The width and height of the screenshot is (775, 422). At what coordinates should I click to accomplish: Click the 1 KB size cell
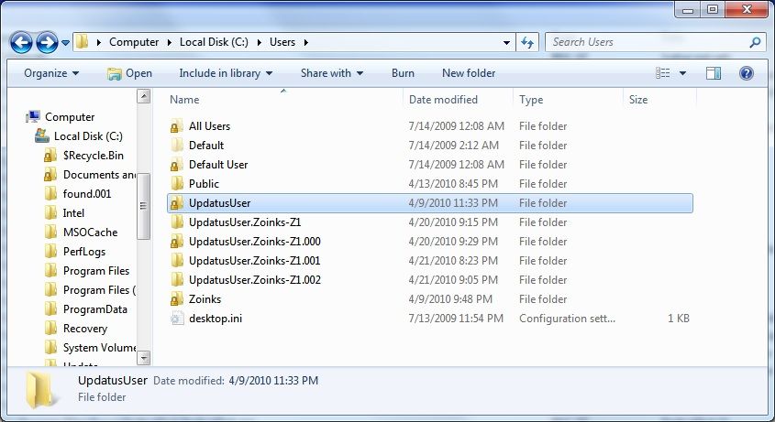(678, 319)
